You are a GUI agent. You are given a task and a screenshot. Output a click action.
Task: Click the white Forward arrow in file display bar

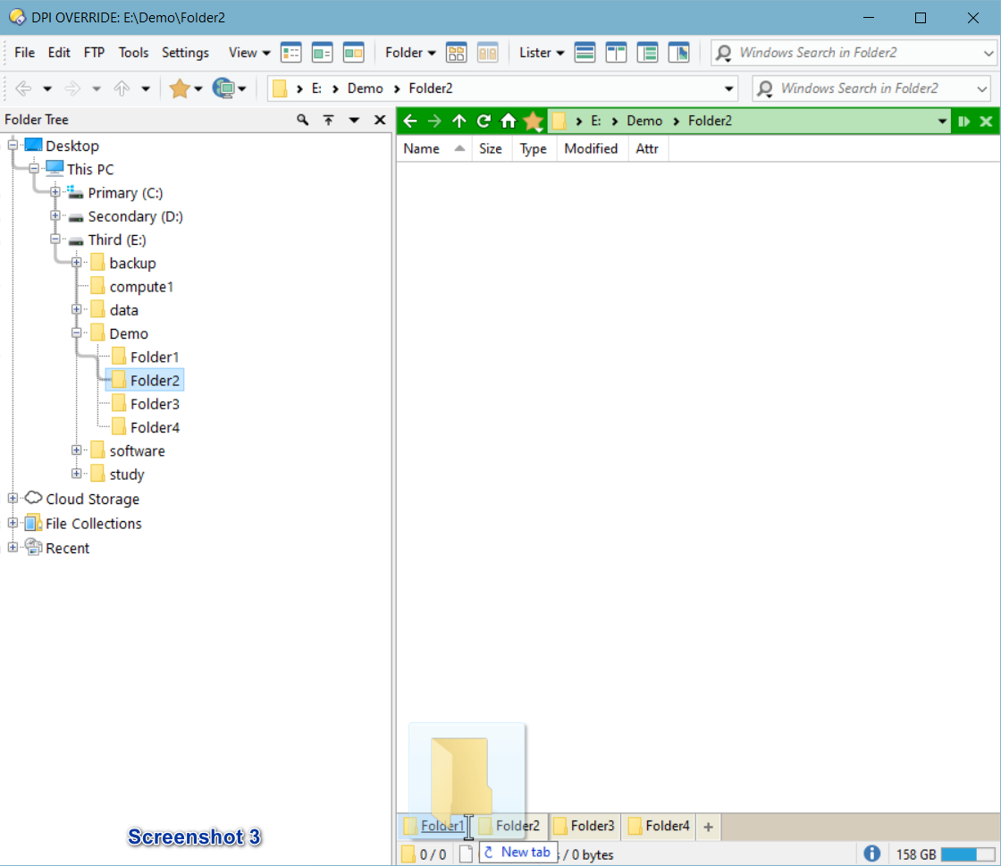[434, 121]
